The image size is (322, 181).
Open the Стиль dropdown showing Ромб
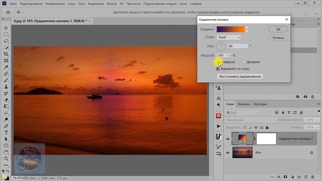tap(228, 37)
